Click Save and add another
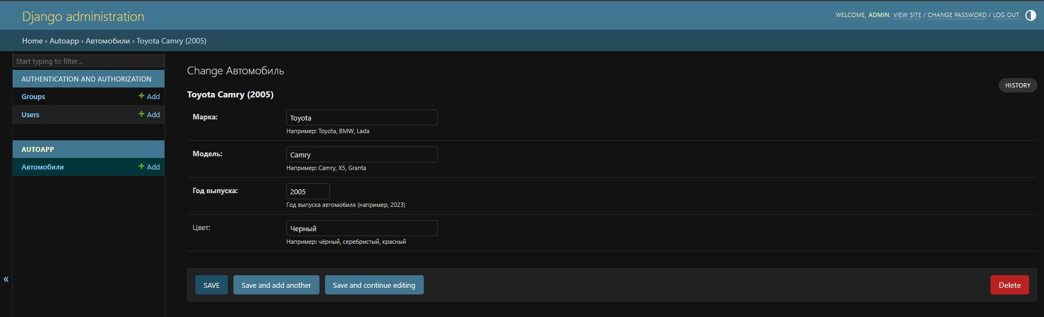Screen dimensions: 1044x317 point(276,285)
